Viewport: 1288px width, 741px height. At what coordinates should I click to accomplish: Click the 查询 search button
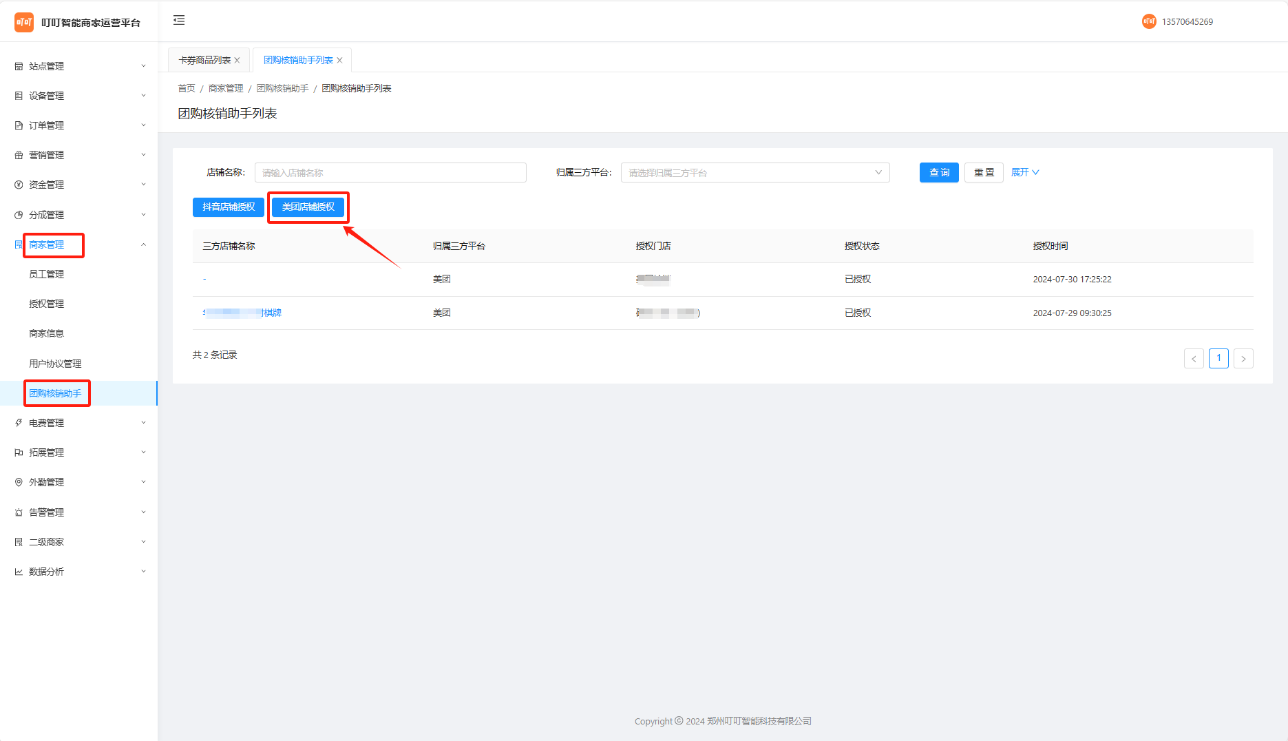(x=939, y=172)
